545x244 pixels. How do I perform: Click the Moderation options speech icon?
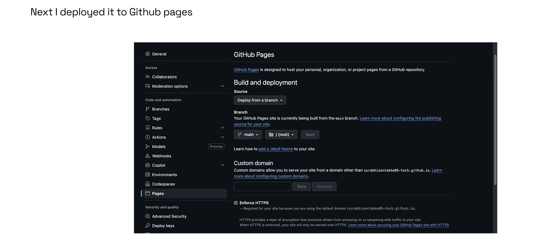coord(148,86)
